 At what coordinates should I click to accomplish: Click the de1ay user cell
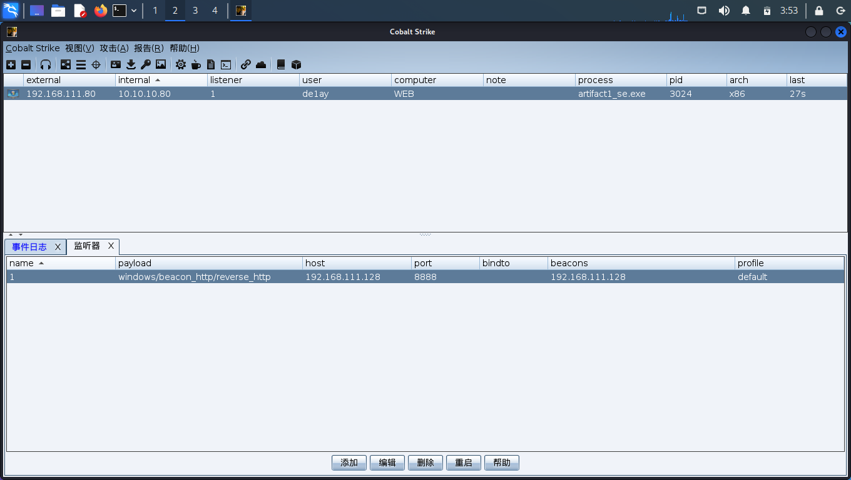click(x=345, y=94)
